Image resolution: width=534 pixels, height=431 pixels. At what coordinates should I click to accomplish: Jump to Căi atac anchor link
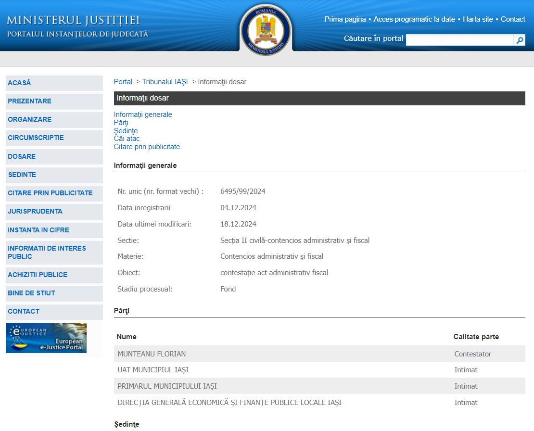click(127, 139)
